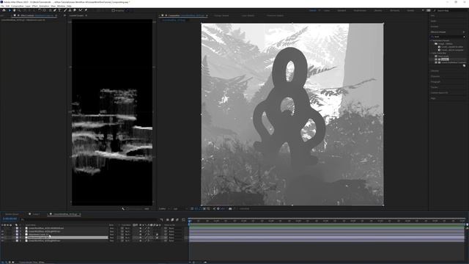Select the Puppet Pin tool
This screenshot has height=264, width=469.
(x=86, y=10)
